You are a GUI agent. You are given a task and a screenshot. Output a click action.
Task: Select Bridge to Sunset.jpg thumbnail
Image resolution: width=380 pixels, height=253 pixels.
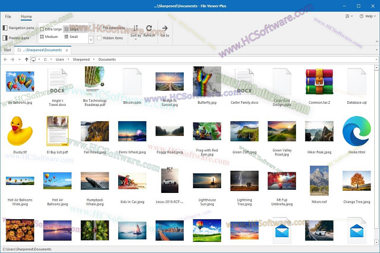pos(169,82)
